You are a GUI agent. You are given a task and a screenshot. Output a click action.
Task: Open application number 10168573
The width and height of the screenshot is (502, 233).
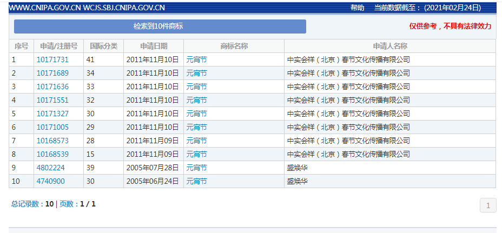pos(52,141)
